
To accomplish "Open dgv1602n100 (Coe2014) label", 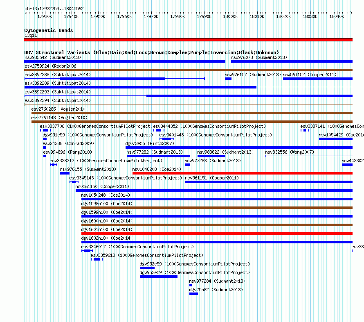I will point(107,238).
